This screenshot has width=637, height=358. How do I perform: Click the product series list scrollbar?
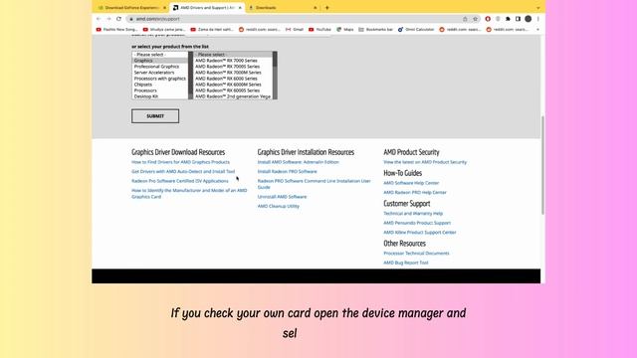coord(275,76)
